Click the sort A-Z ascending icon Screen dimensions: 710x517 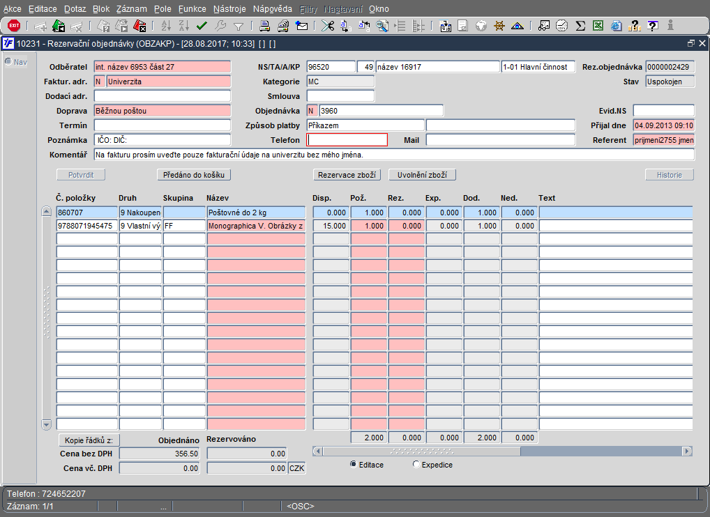tap(166, 26)
